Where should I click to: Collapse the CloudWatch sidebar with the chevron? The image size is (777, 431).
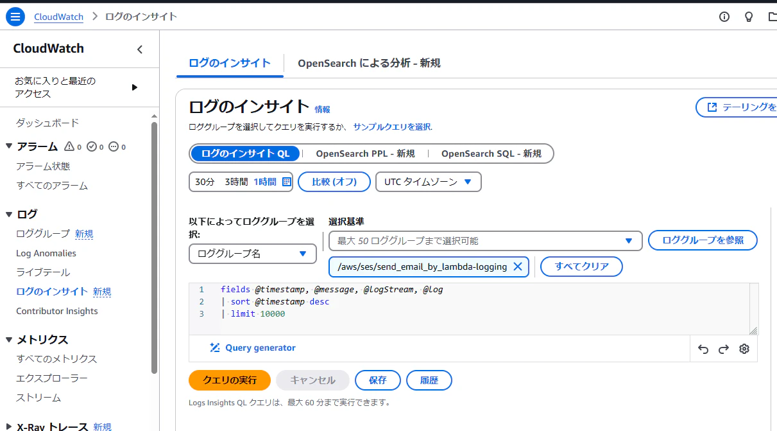pyautogui.click(x=140, y=49)
